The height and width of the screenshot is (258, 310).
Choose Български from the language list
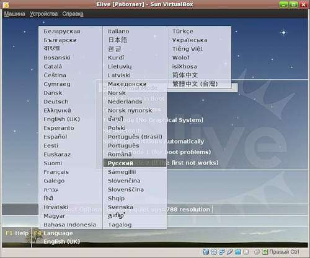tap(60, 40)
